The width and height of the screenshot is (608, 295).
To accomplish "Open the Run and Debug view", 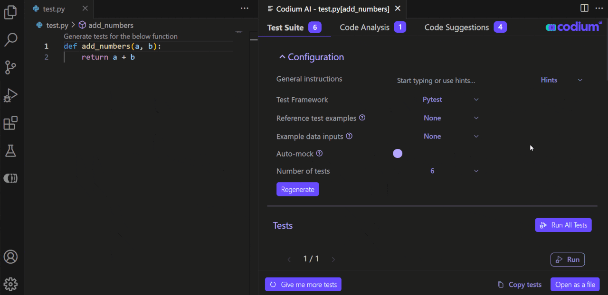I will coord(10,95).
